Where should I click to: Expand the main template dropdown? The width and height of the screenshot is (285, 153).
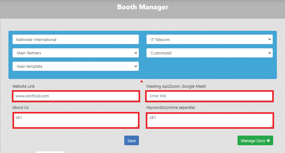coord(76,66)
